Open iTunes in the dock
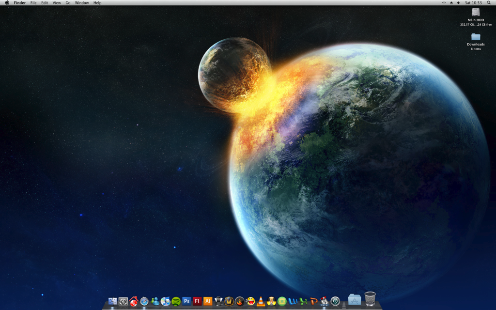This screenshot has height=310, width=496. [166, 301]
